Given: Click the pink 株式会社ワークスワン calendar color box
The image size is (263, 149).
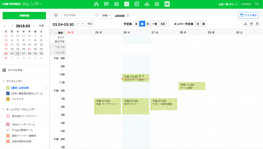Looking at the screenshot, I should coord(8,116).
